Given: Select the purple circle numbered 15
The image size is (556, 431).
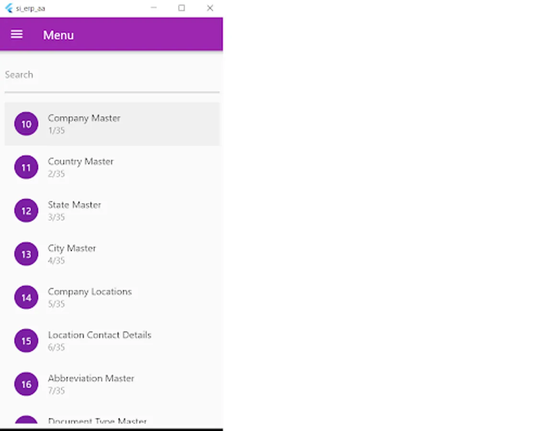Looking at the screenshot, I should click(26, 340).
